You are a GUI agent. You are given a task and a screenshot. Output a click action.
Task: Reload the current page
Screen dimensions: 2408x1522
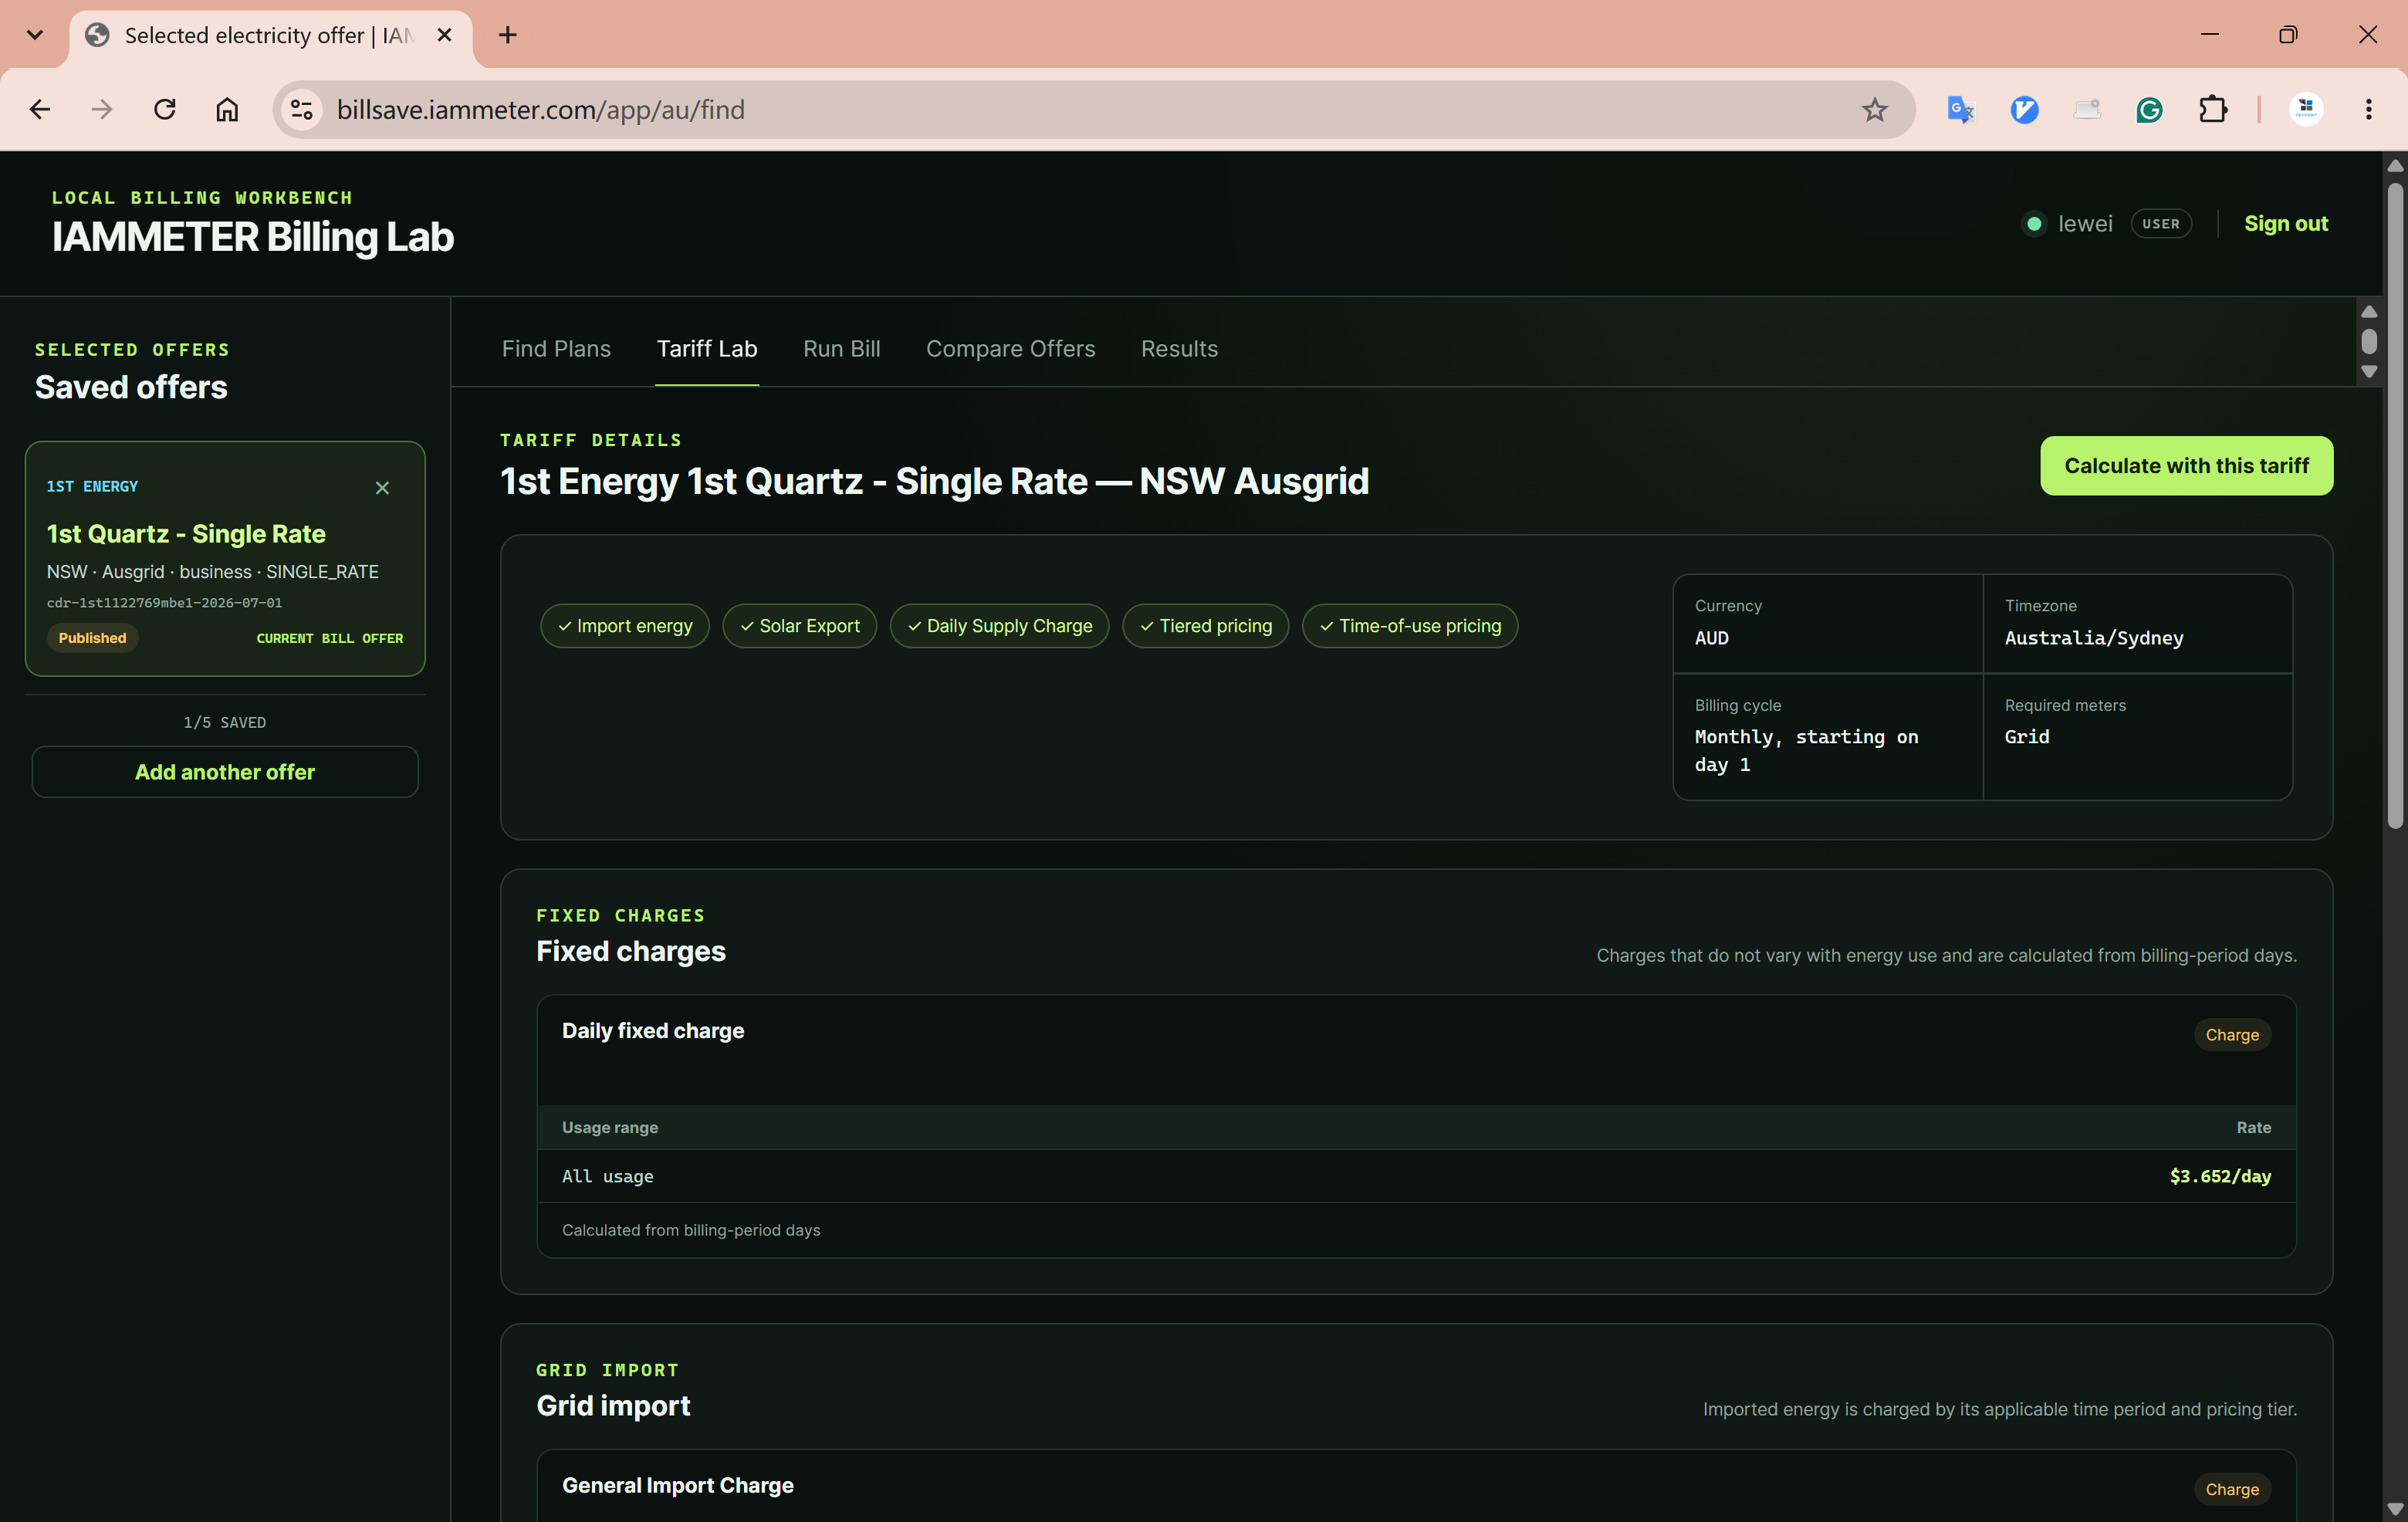tap(165, 109)
